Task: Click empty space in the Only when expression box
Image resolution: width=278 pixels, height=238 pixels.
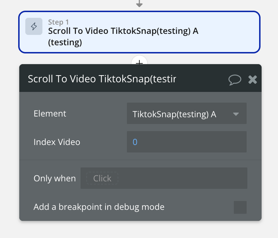Action: 182,178
